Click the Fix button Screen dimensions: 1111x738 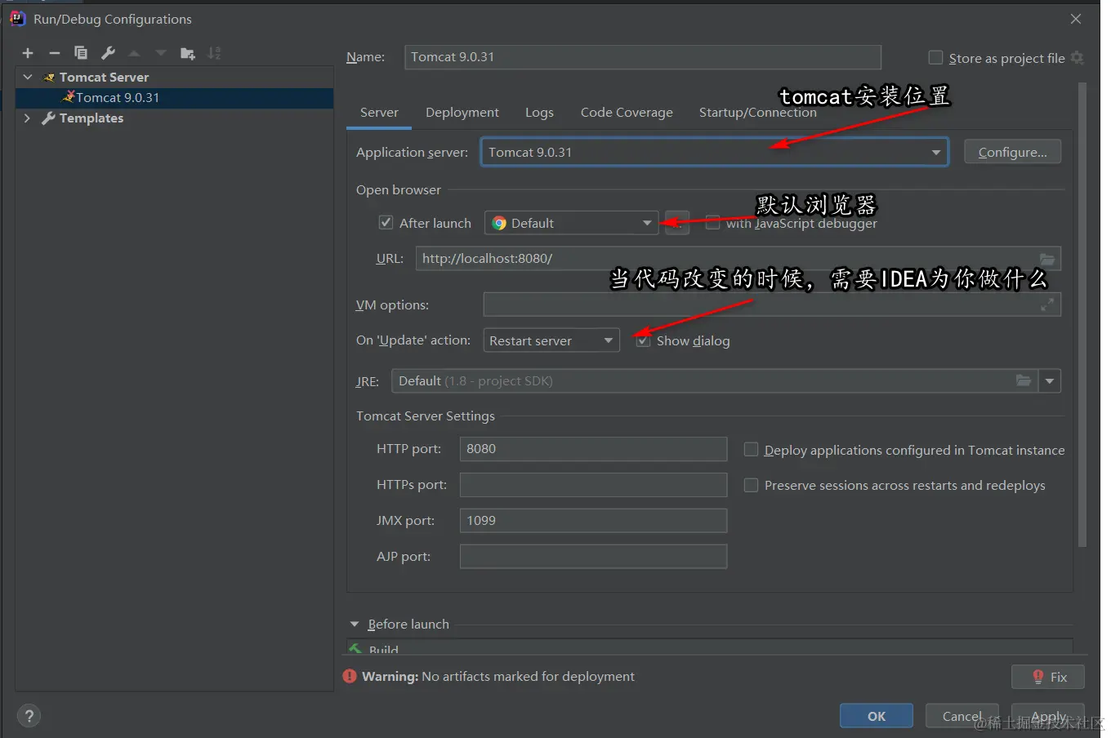click(1048, 677)
